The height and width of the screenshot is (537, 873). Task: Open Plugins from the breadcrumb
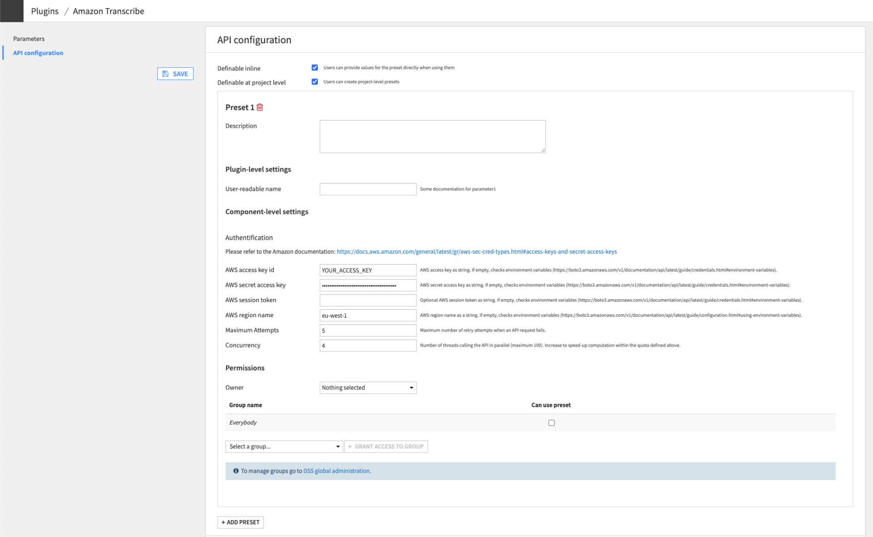click(x=44, y=10)
